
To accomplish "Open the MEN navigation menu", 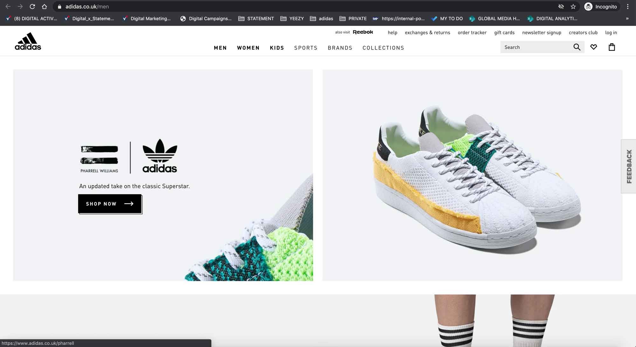I will pos(220,48).
